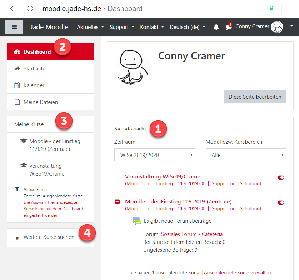Reload the page with refresh icon
Viewport: 299px width, 280px height.
click(x=30, y=9)
